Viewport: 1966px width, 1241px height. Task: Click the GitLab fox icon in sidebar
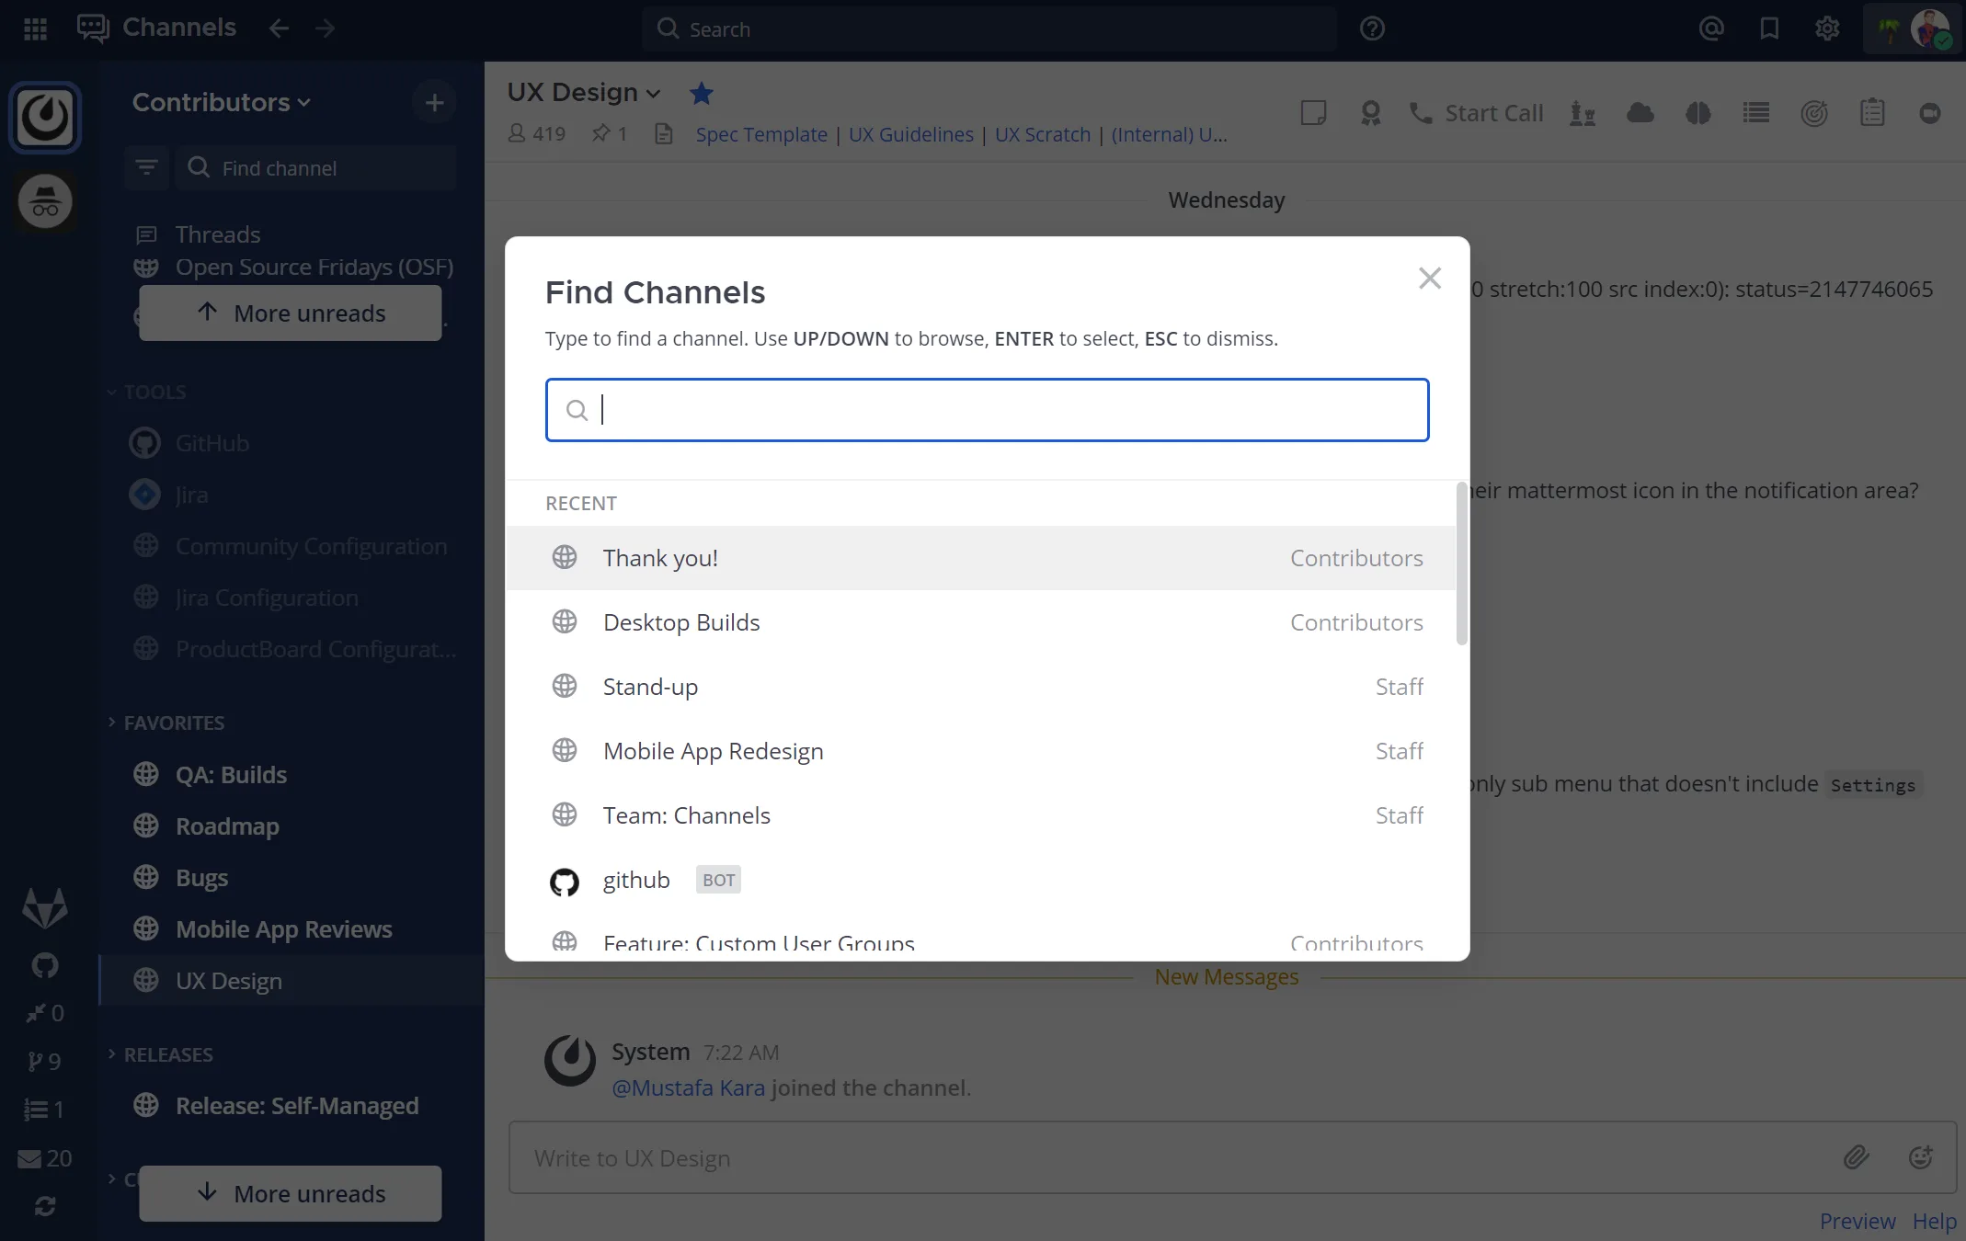(x=44, y=907)
